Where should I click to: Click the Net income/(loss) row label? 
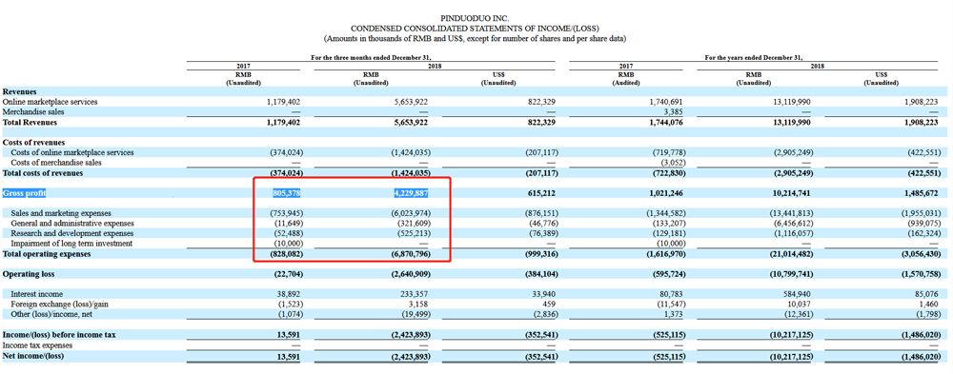[33, 356]
